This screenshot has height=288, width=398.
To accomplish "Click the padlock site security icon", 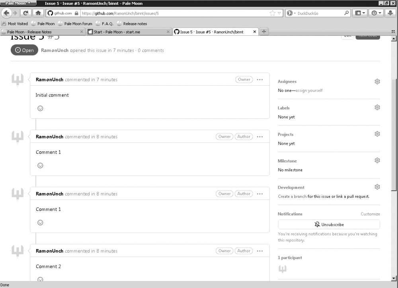I will click(x=76, y=13).
